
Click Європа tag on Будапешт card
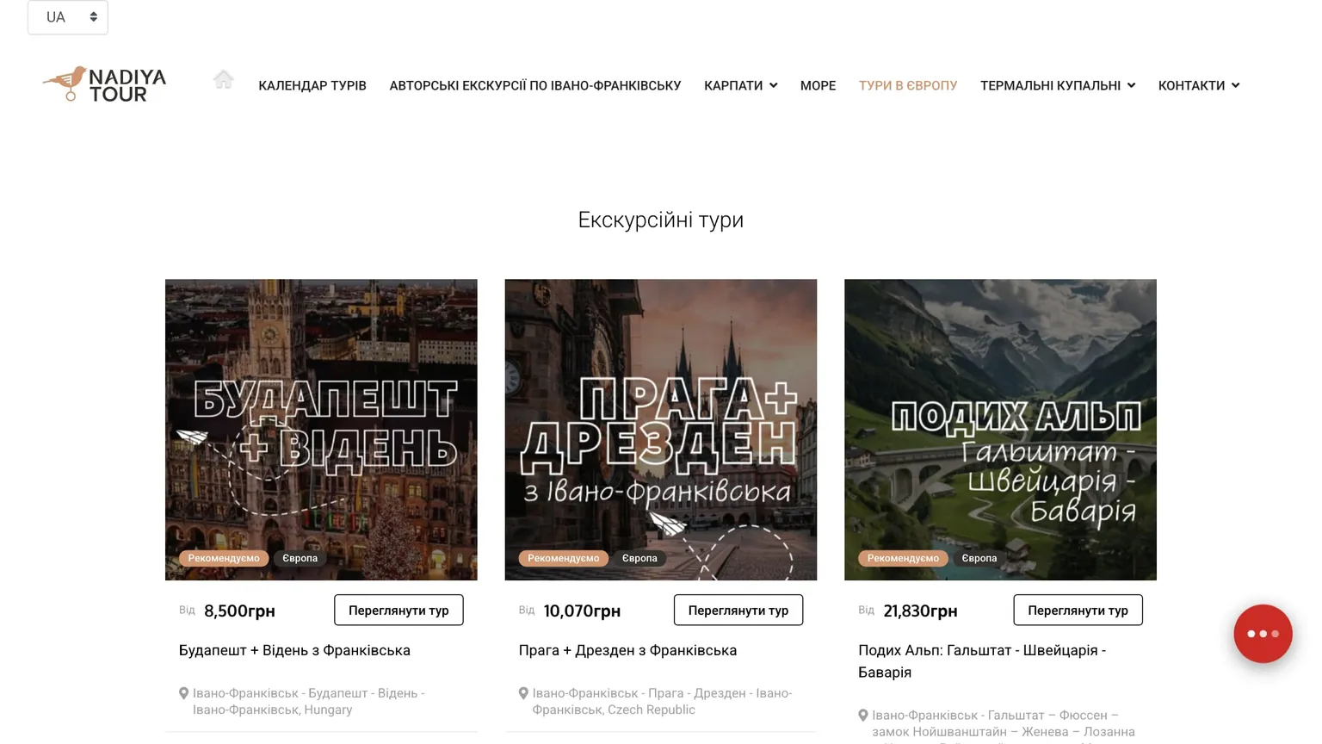[x=300, y=558]
